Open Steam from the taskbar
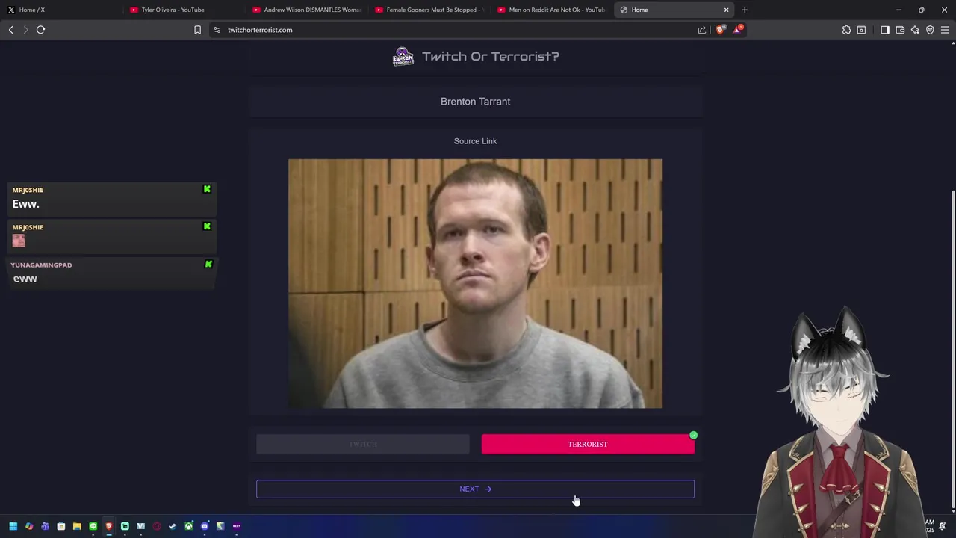This screenshot has width=956, height=538. [173, 526]
